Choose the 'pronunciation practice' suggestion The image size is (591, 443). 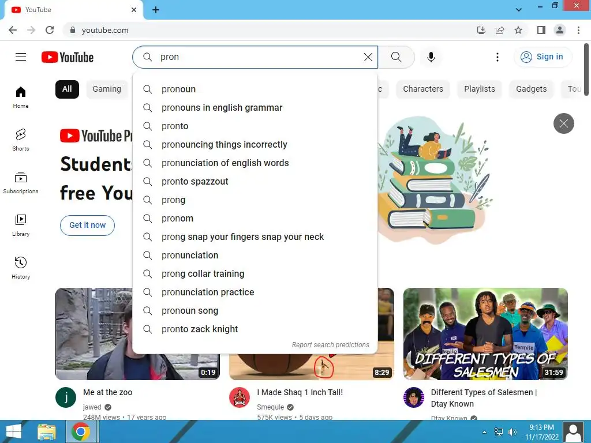pyautogui.click(x=255, y=292)
